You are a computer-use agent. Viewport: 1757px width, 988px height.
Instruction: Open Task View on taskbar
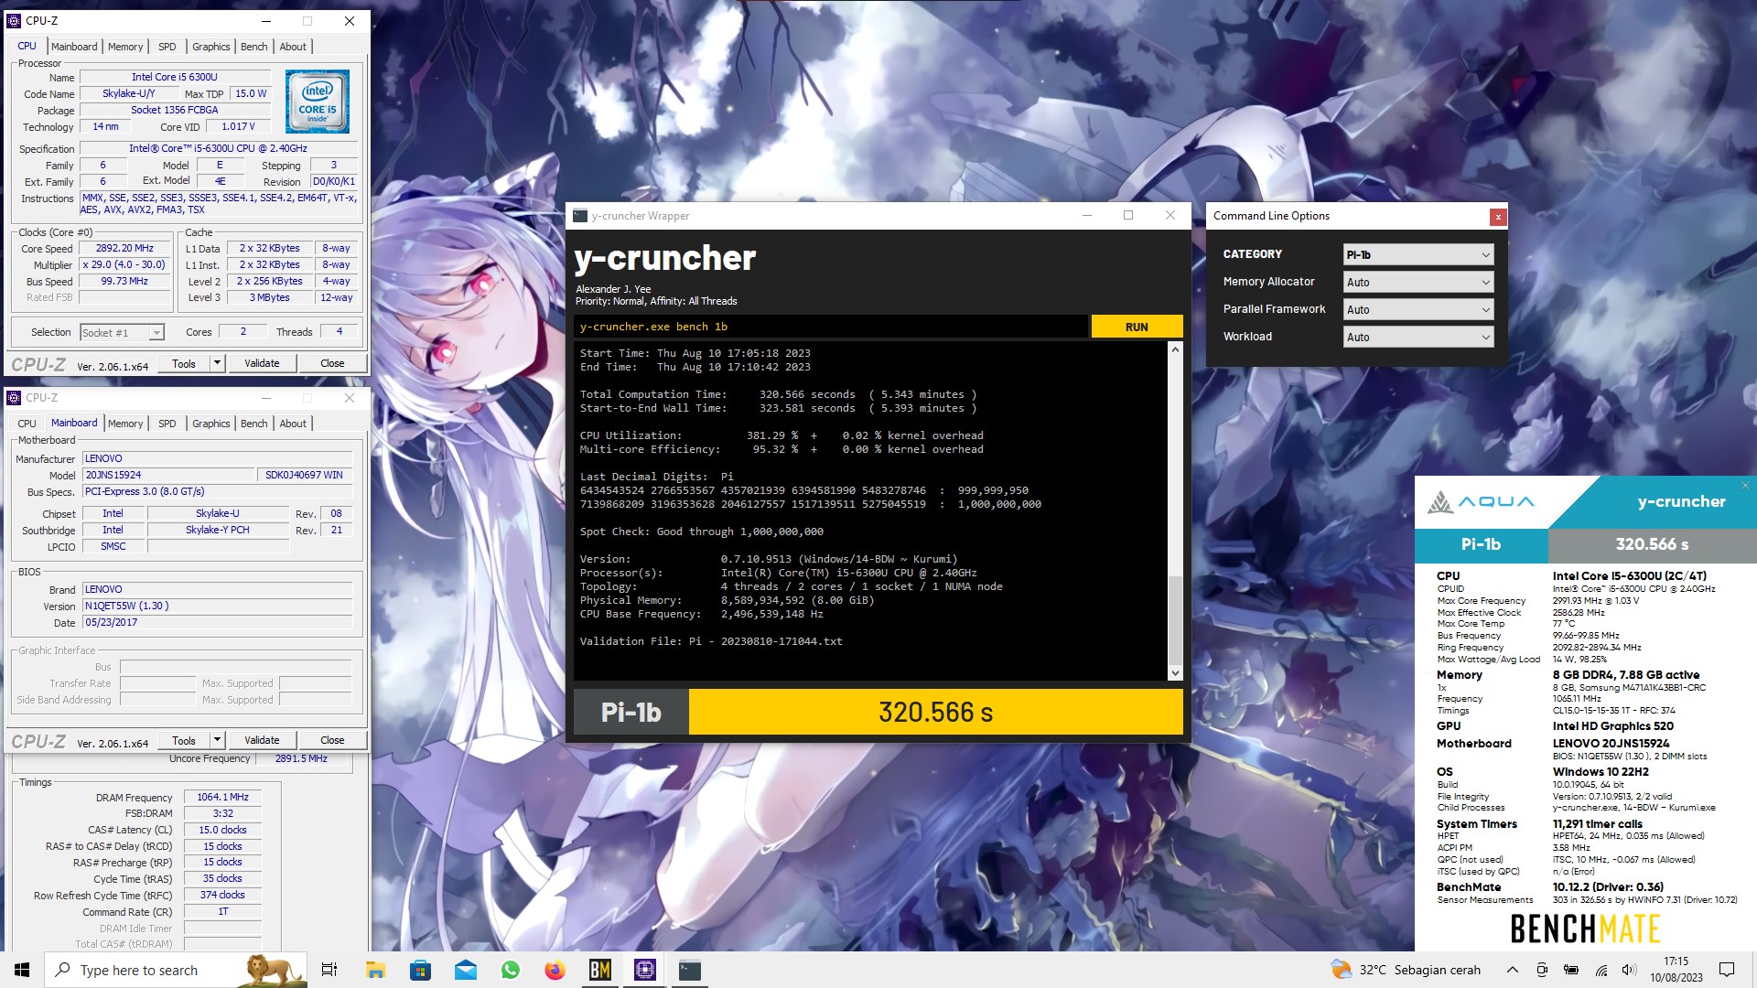pos(329,970)
